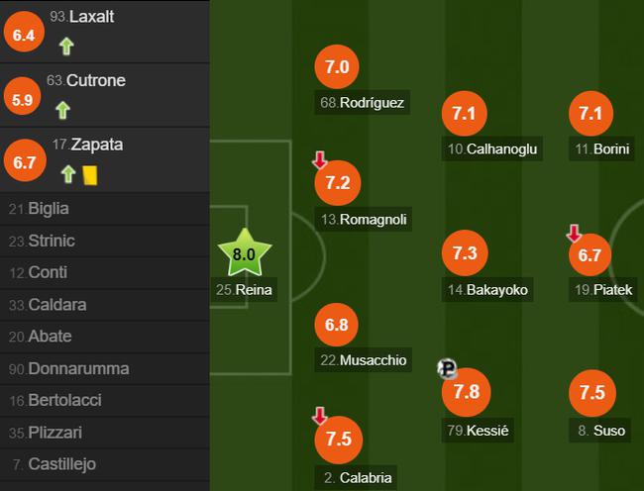Click Zapata's yellow card icon

pos(89,175)
